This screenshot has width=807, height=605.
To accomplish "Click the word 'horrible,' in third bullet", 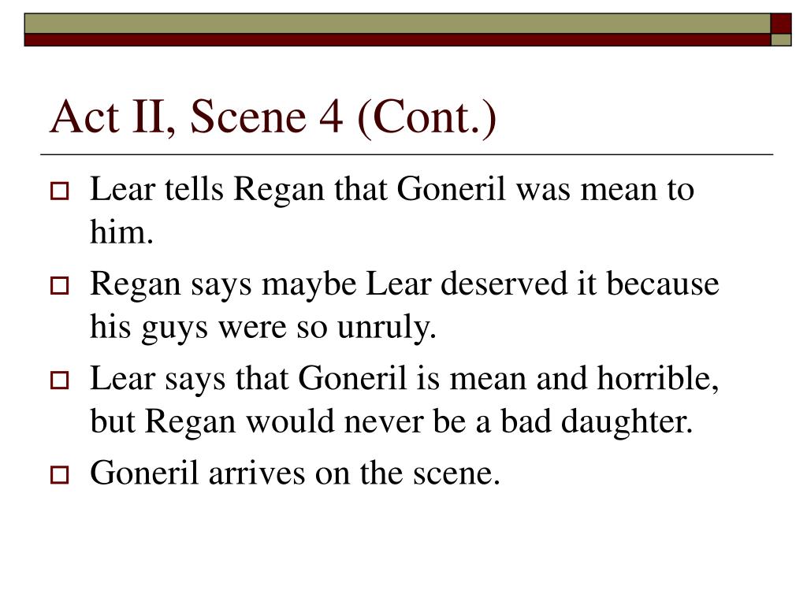I will [x=658, y=379].
